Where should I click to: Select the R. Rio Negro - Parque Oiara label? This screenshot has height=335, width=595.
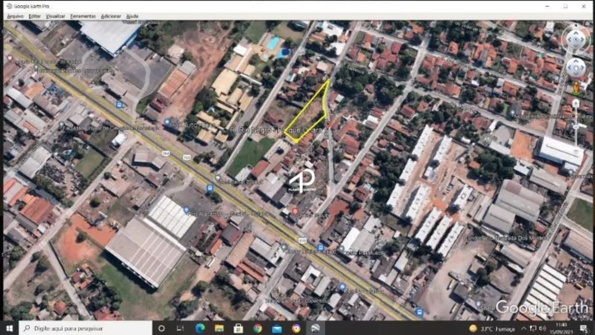tap(278, 130)
